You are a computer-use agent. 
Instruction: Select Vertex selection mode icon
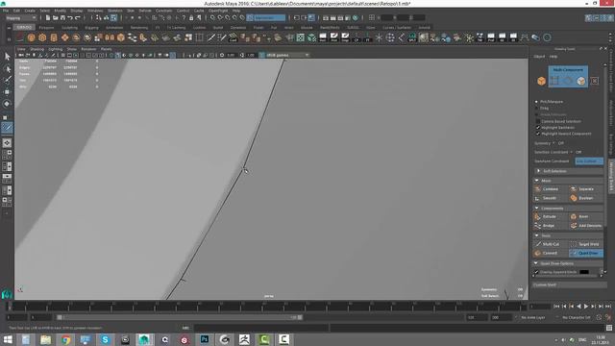(x=554, y=81)
